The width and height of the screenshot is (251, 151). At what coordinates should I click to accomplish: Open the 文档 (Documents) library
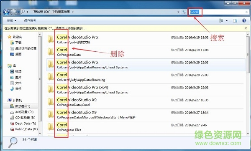(18, 83)
